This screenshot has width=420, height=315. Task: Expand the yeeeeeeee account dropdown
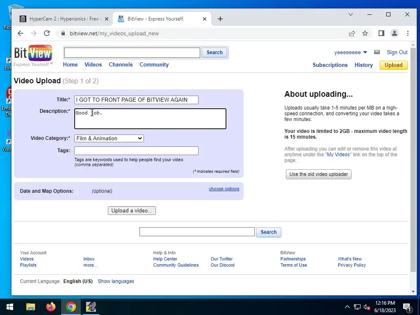pyautogui.click(x=365, y=52)
